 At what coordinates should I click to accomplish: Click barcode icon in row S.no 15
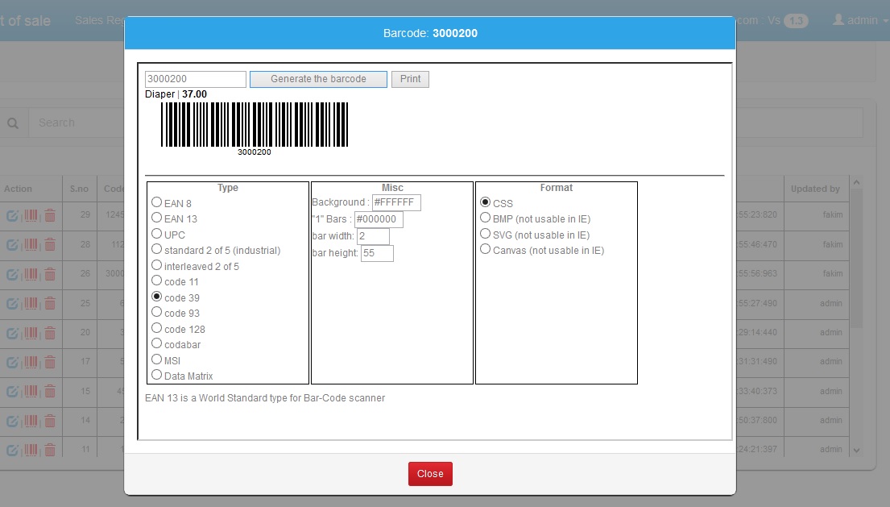pos(31,391)
